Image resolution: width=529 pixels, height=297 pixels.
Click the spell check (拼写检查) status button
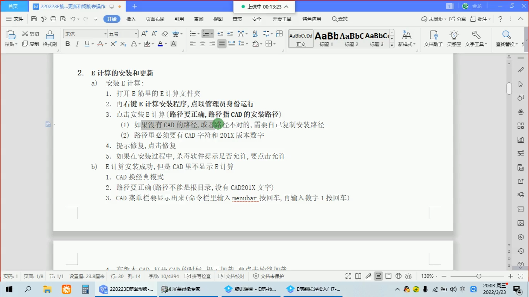[198, 276]
